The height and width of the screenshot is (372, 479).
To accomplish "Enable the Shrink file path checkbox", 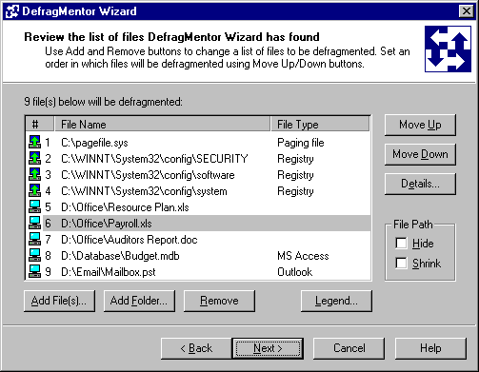I will [x=401, y=263].
